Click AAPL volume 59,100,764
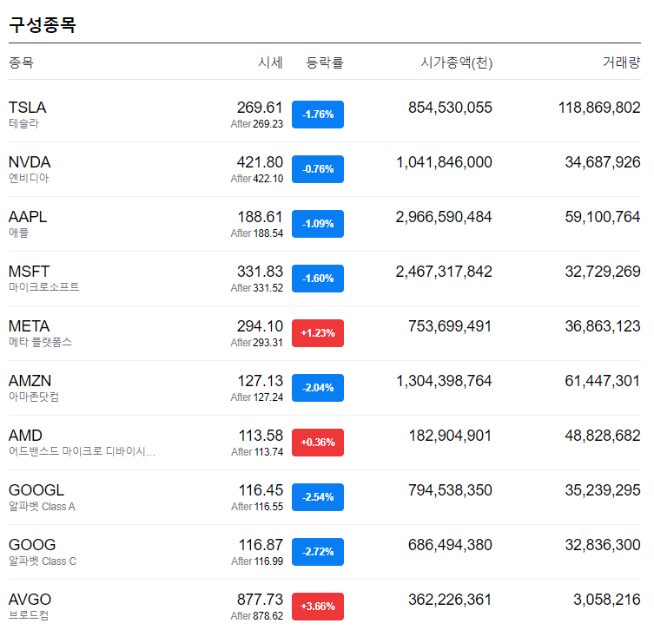654x630 pixels. [603, 217]
